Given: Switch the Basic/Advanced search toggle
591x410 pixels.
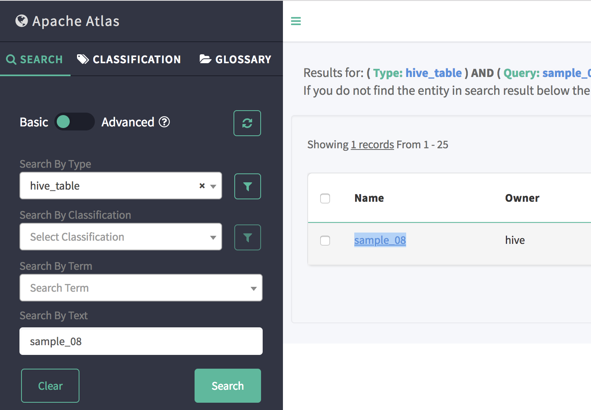Looking at the screenshot, I should (75, 122).
